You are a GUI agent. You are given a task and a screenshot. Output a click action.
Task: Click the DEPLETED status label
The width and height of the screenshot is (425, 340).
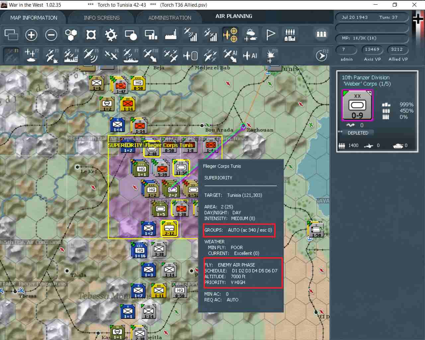[x=358, y=133]
